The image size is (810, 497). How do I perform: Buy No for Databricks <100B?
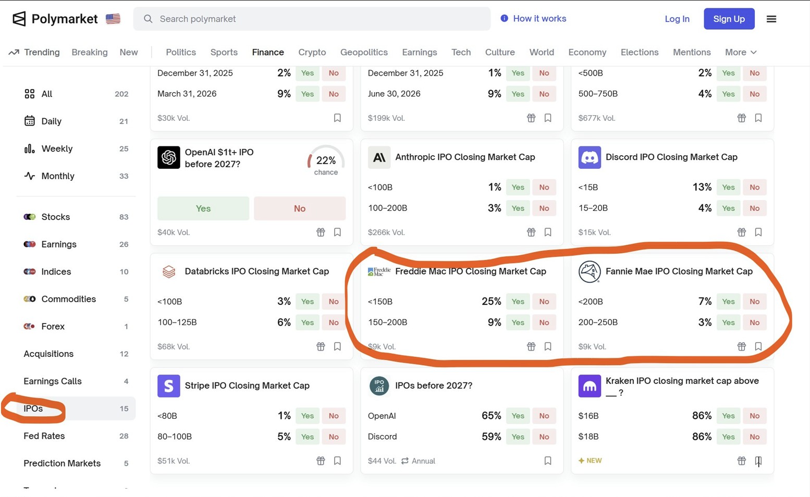[334, 302]
